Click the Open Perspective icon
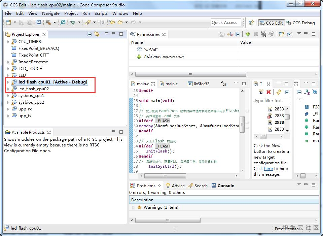 point(251,23)
